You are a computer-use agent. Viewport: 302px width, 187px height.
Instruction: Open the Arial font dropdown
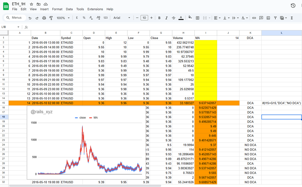tap(122, 18)
